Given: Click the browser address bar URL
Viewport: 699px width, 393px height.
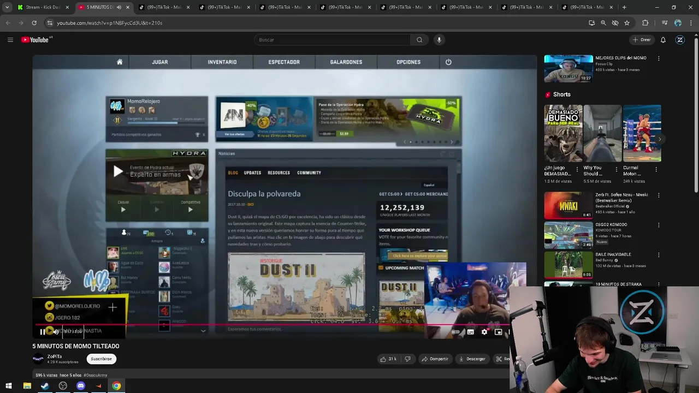Looking at the screenshot, I should (x=110, y=23).
